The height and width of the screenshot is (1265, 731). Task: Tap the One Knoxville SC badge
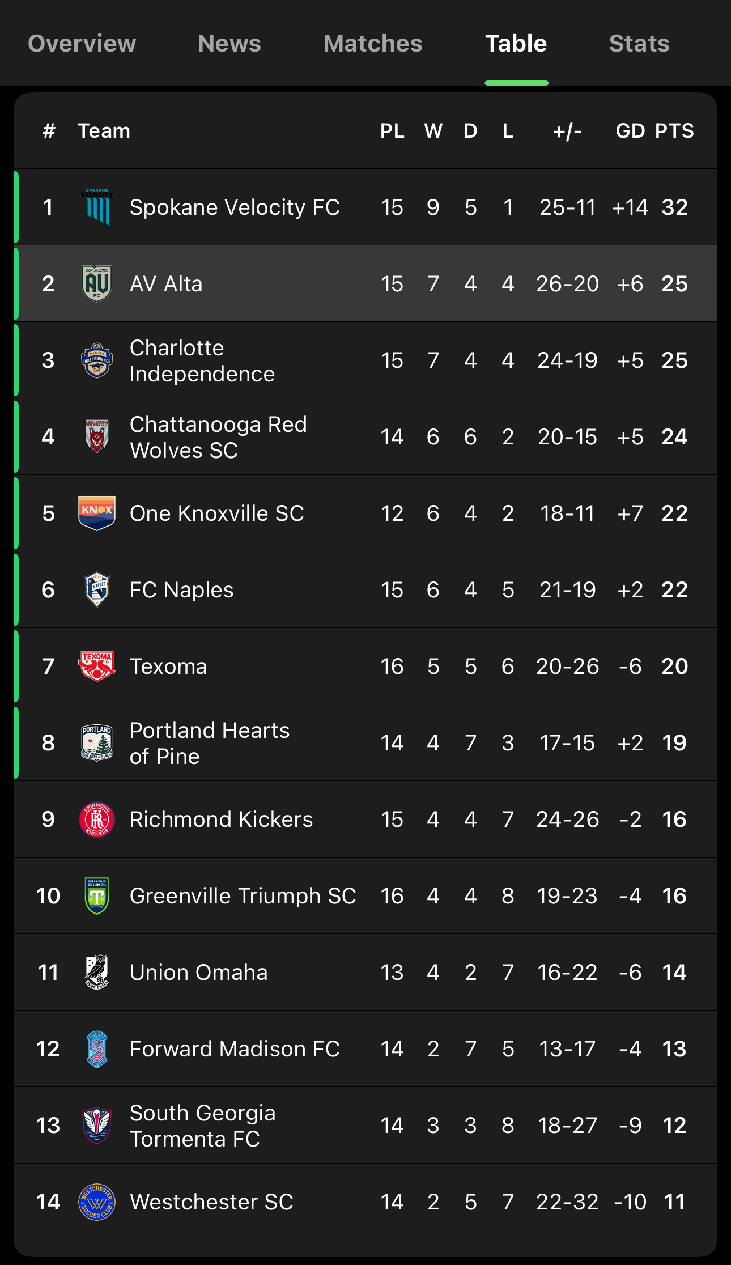(97, 513)
